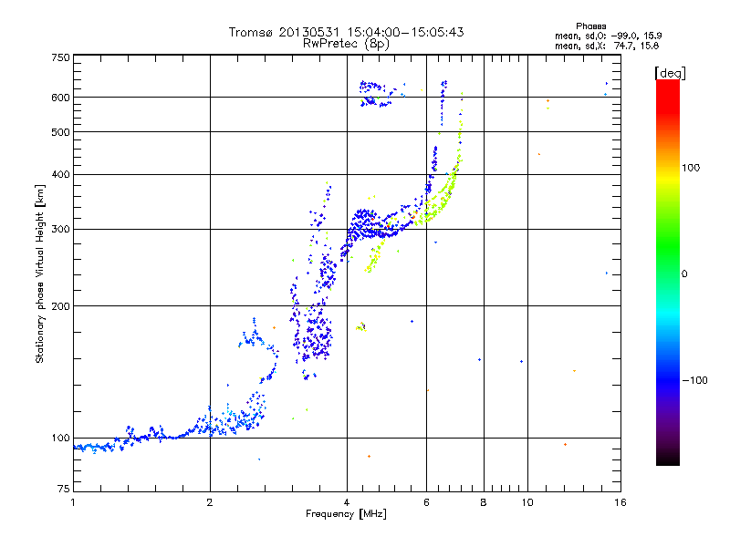Click the 'Stationary phase Virtual Height [km]' axis title
This screenshot has height=547, width=730.
40,274
